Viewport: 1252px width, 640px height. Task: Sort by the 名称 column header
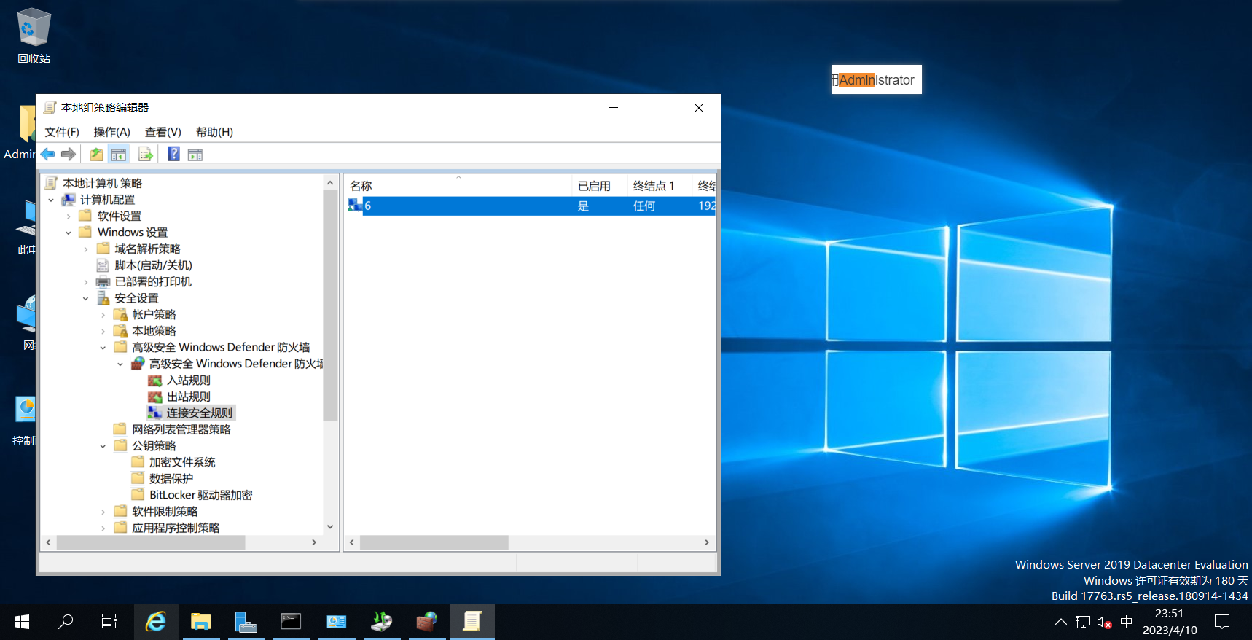click(458, 186)
